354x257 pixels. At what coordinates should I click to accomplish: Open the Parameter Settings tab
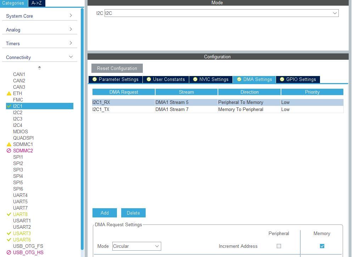tap(116, 79)
